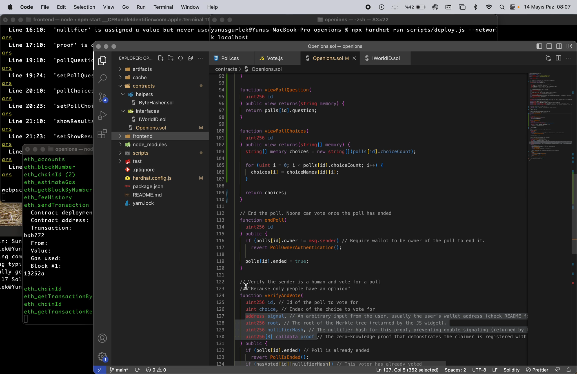Viewport: 577px width, 374px height.
Task: Open the Explorer view in activity bar
Action: 102,60
